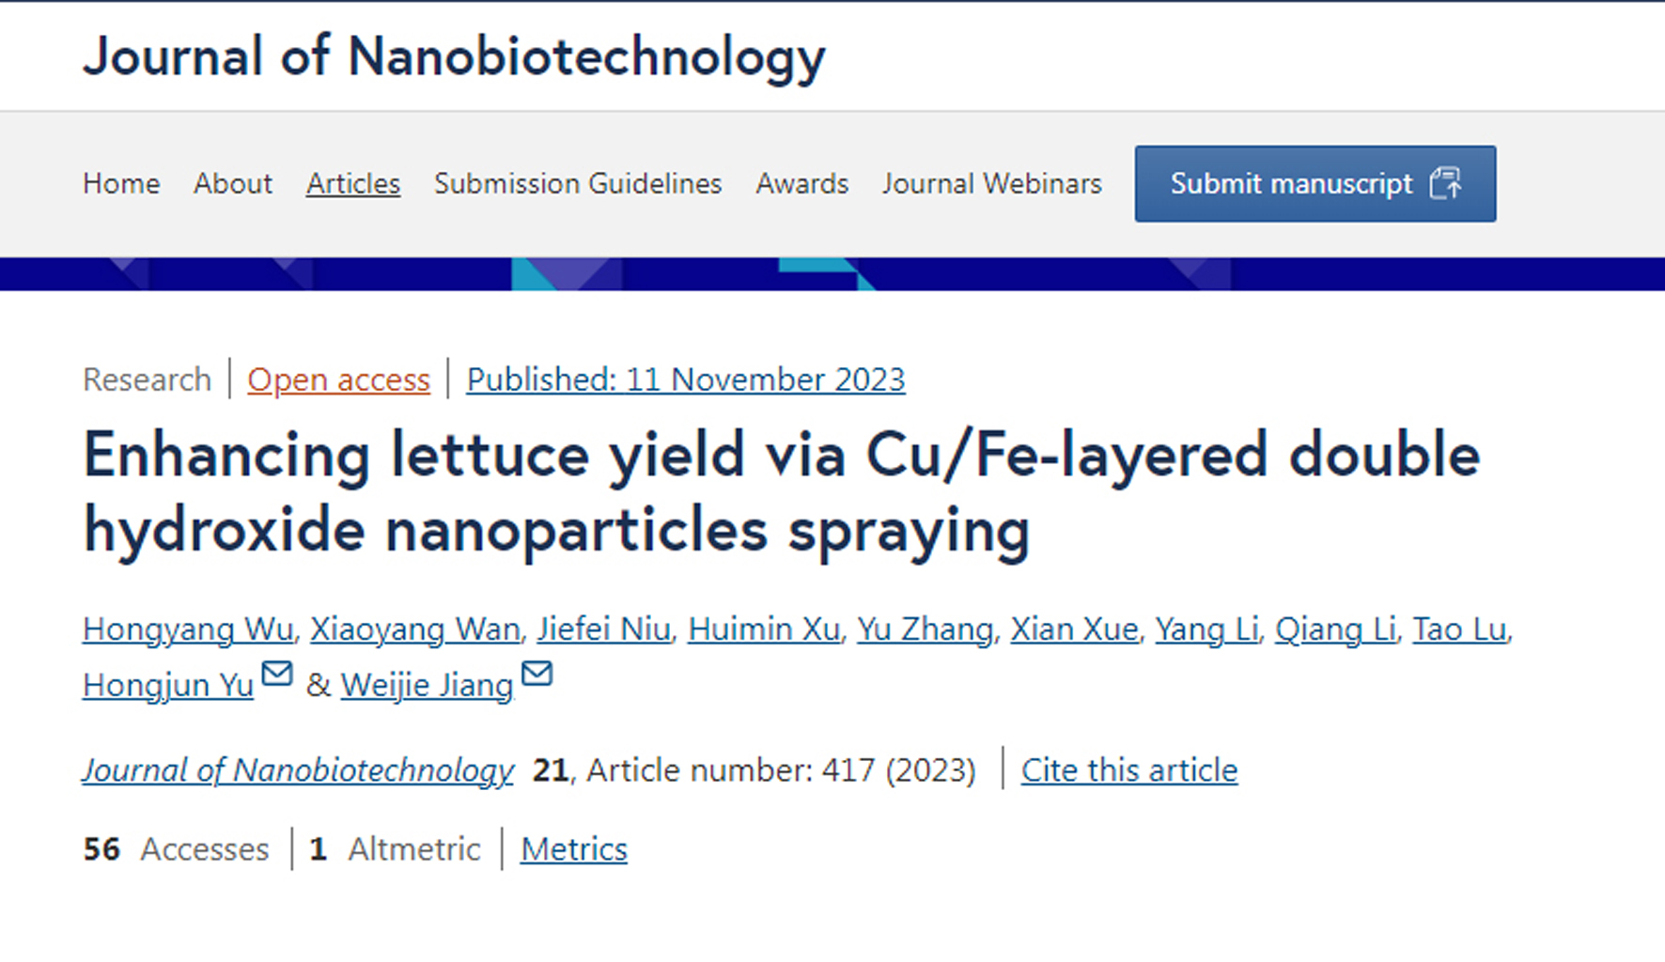Select the Awards menu item
1665x962 pixels.
click(802, 183)
